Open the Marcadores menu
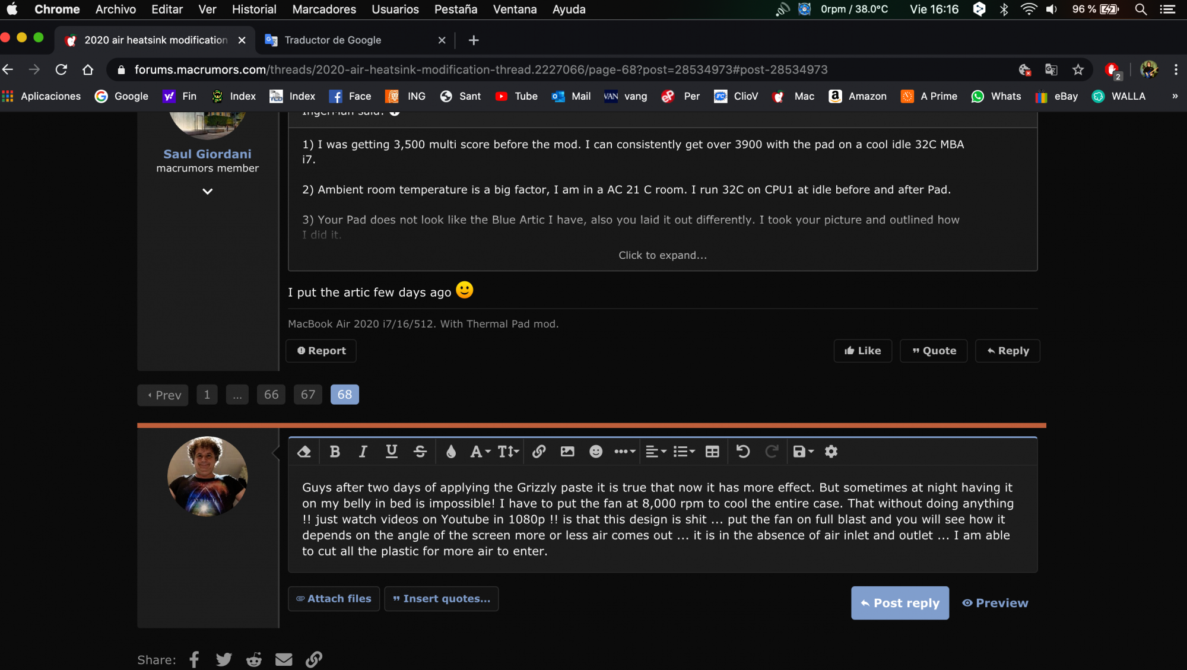Viewport: 1187px width, 670px height. (324, 9)
